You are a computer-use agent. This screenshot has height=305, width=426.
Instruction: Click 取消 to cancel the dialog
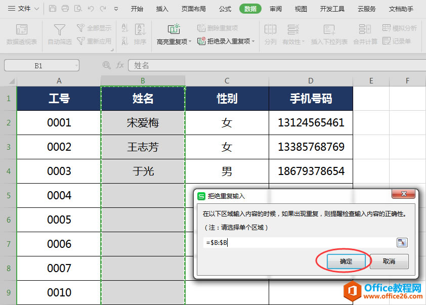click(x=389, y=262)
